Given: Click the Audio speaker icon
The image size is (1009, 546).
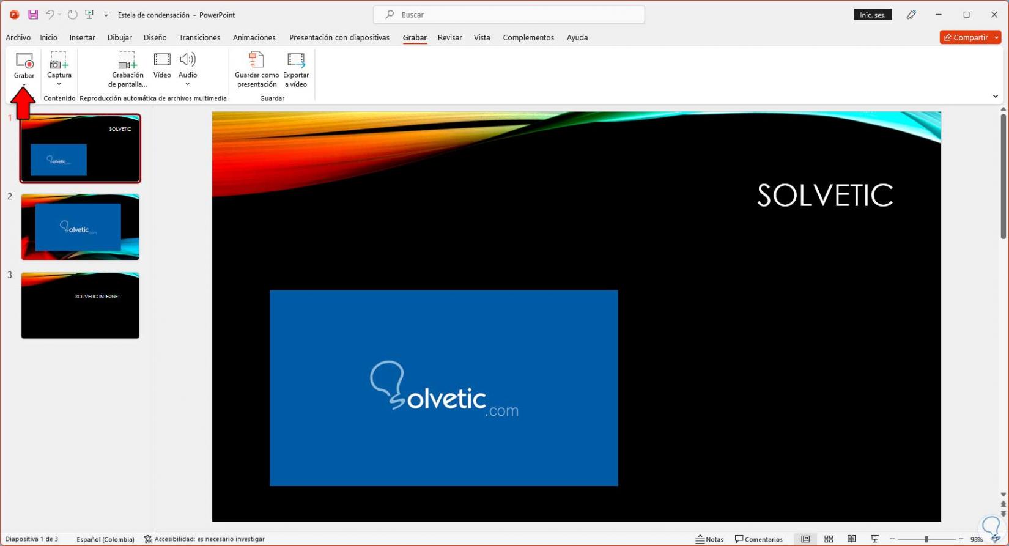Looking at the screenshot, I should [x=188, y=60].
